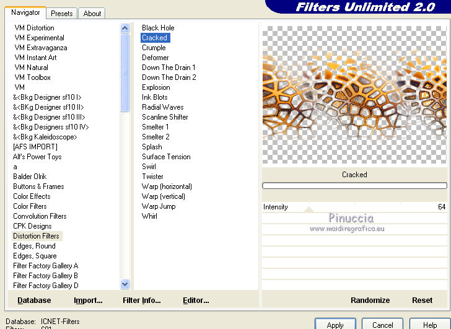451x329 pixels.
Task: Select the Navigator tab
Action: click(25, 12)
